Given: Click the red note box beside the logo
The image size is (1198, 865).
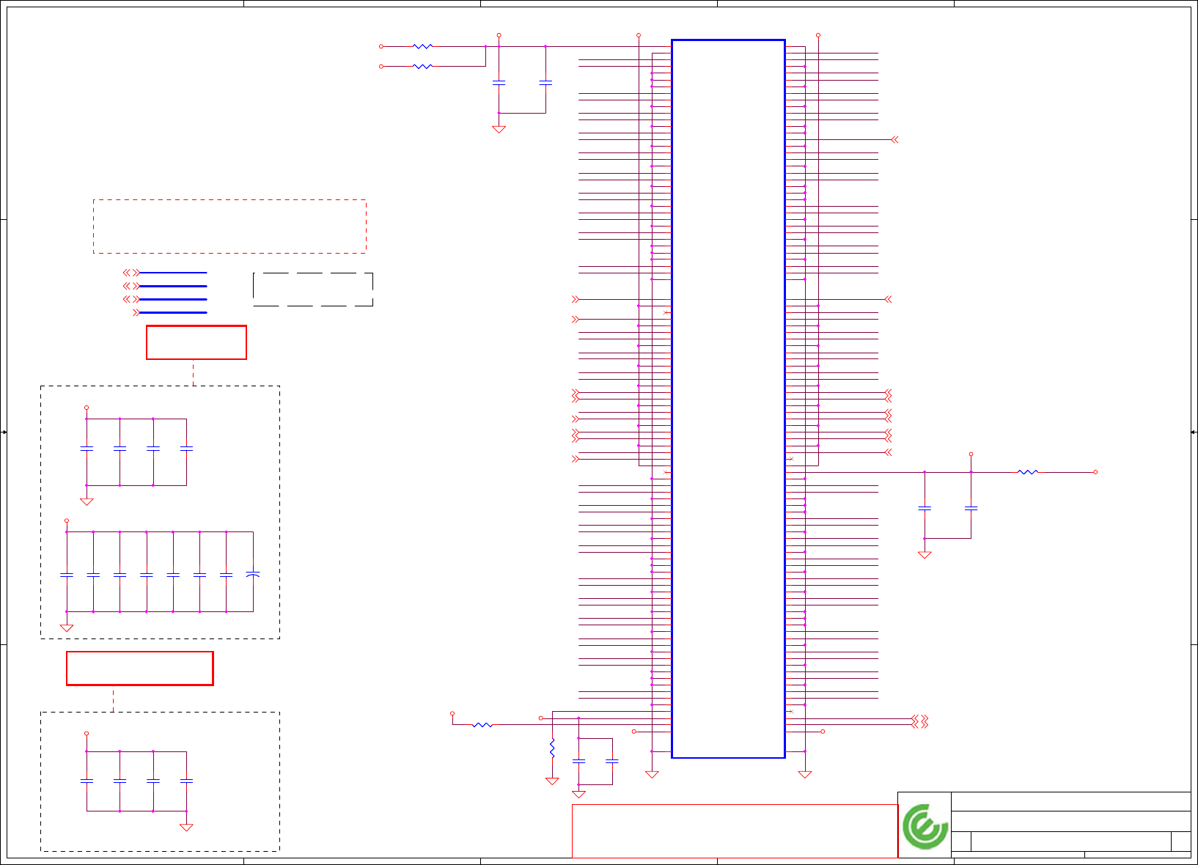Looking at the screenshot, I should pyautogui.click(x=735, y=831).
